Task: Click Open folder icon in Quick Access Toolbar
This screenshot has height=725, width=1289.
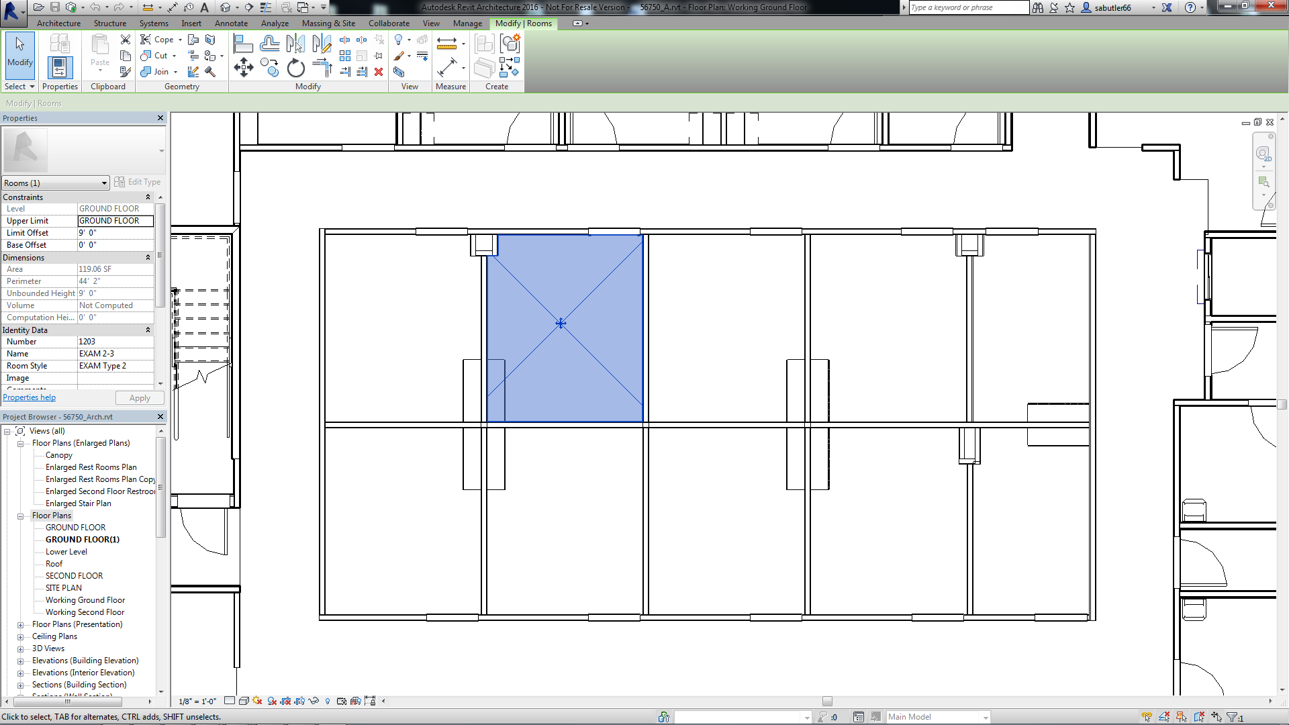Action: click(x=39, y=7)
